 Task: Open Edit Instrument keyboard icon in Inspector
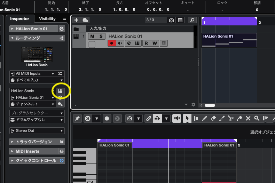coord(60,91)
